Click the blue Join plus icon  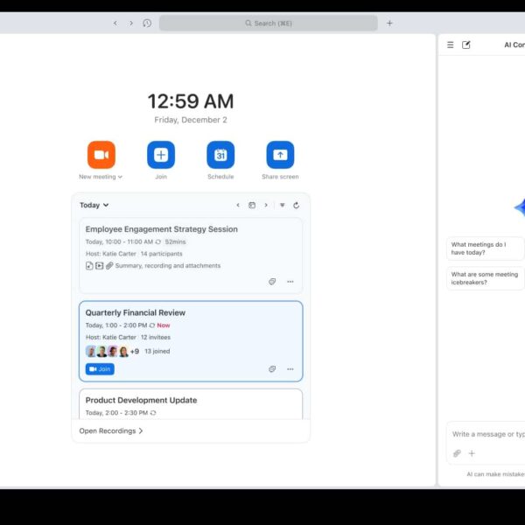tap(161, 155)
